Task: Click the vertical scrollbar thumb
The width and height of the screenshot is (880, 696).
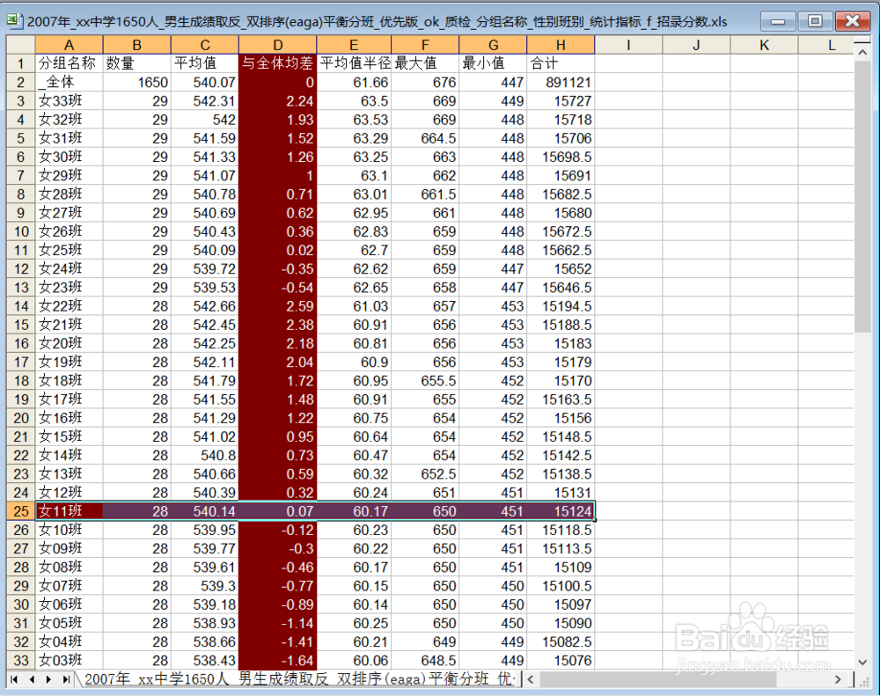Action: click(x=862, y=196)
